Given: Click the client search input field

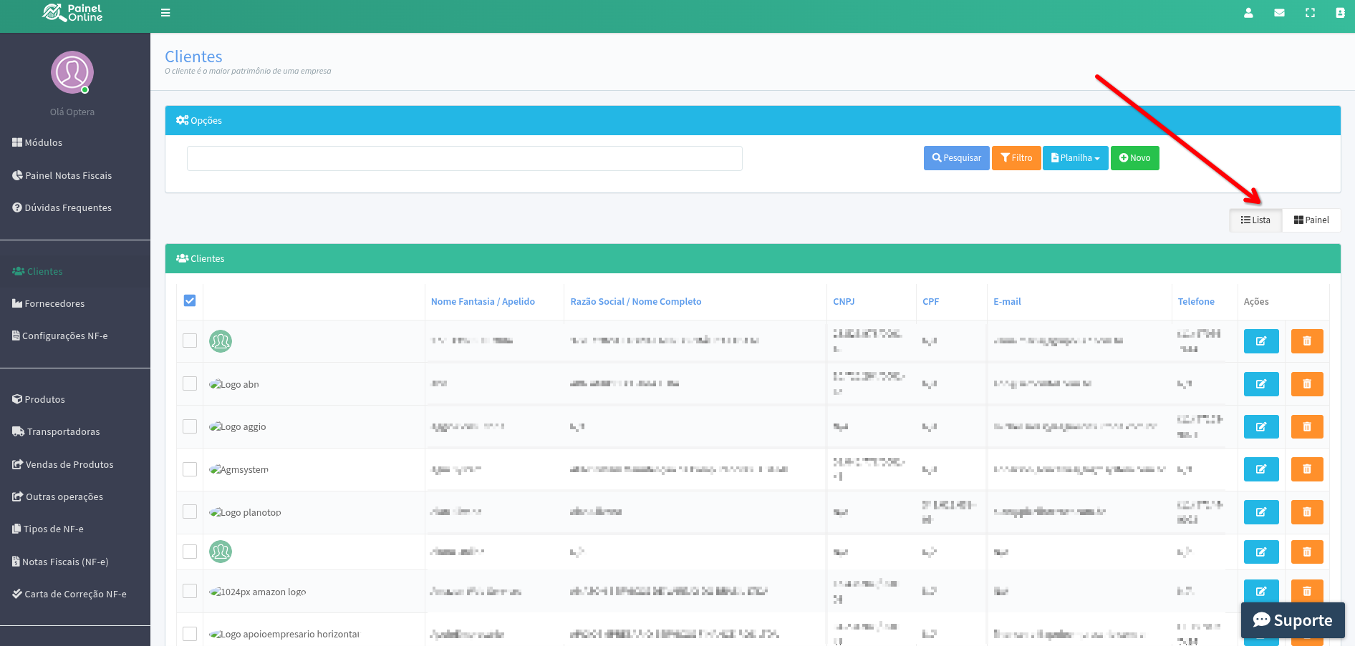Looking at the screenshot, I should click(464, 159).
